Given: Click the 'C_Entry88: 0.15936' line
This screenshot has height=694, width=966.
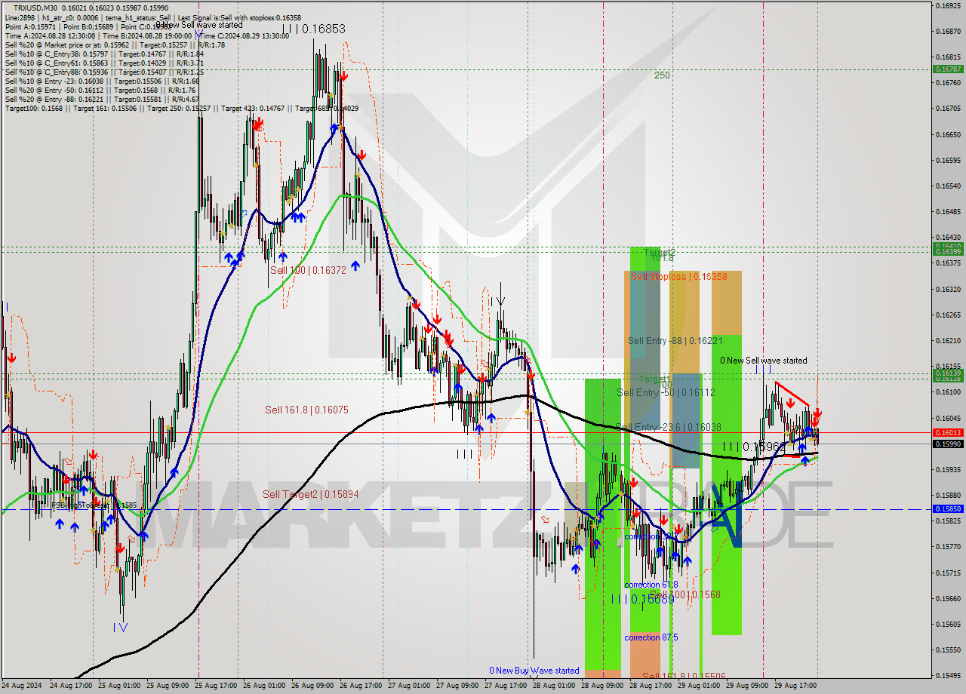Looking at the screenshot, I should tap(104, 72).
